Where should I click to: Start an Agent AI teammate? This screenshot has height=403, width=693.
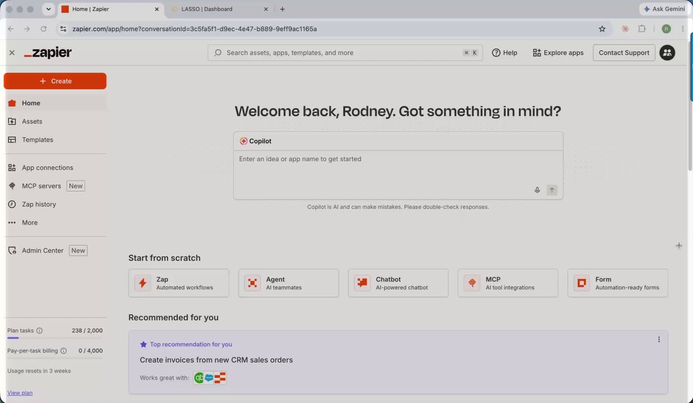pyautogui.click(x=288, y=283)
